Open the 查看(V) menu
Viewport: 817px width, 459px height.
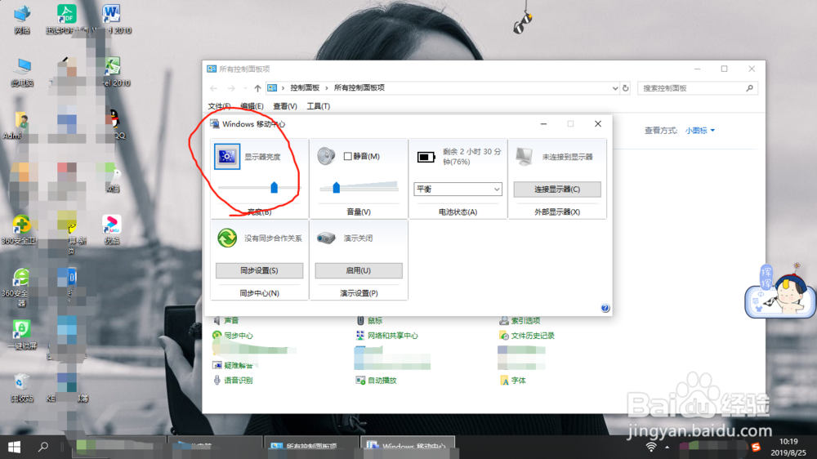pyautogui.click(x=285, y=106)
